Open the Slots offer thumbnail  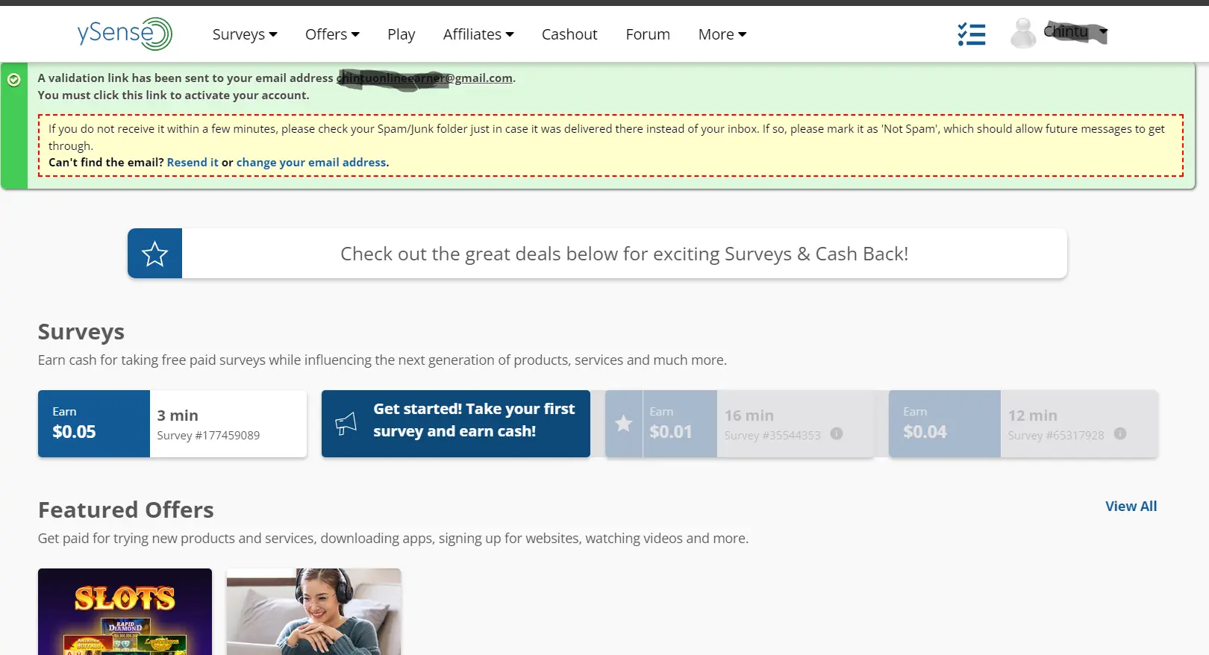pos(125,612)
